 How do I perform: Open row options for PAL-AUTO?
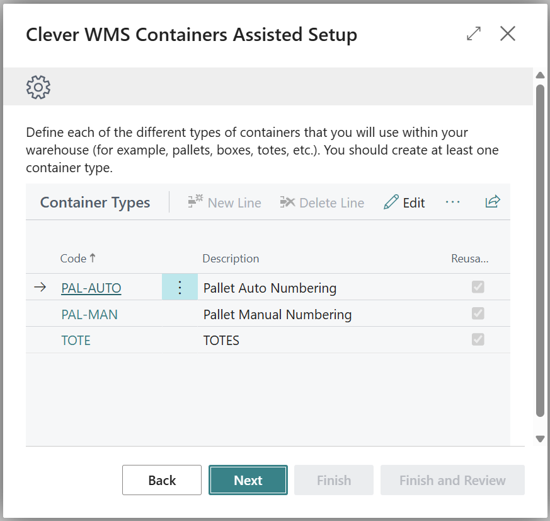click(x=180, y=288)
